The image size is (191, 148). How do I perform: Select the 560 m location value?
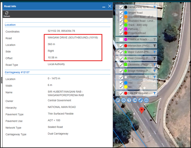pyautogui.click(x=51, y=44)
